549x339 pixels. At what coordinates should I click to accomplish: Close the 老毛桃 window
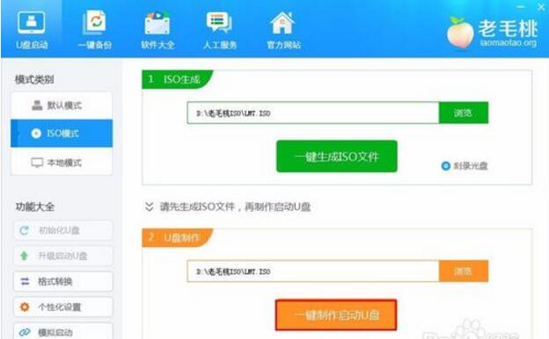click(x=541, y=7)
